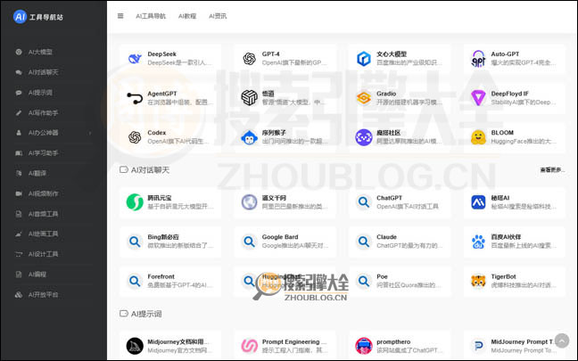Image resolution: width=578 pixels, height=361 pixels.
Task: Click the AI开放平台 sidebar icon
Action: [x=19, y=294]
